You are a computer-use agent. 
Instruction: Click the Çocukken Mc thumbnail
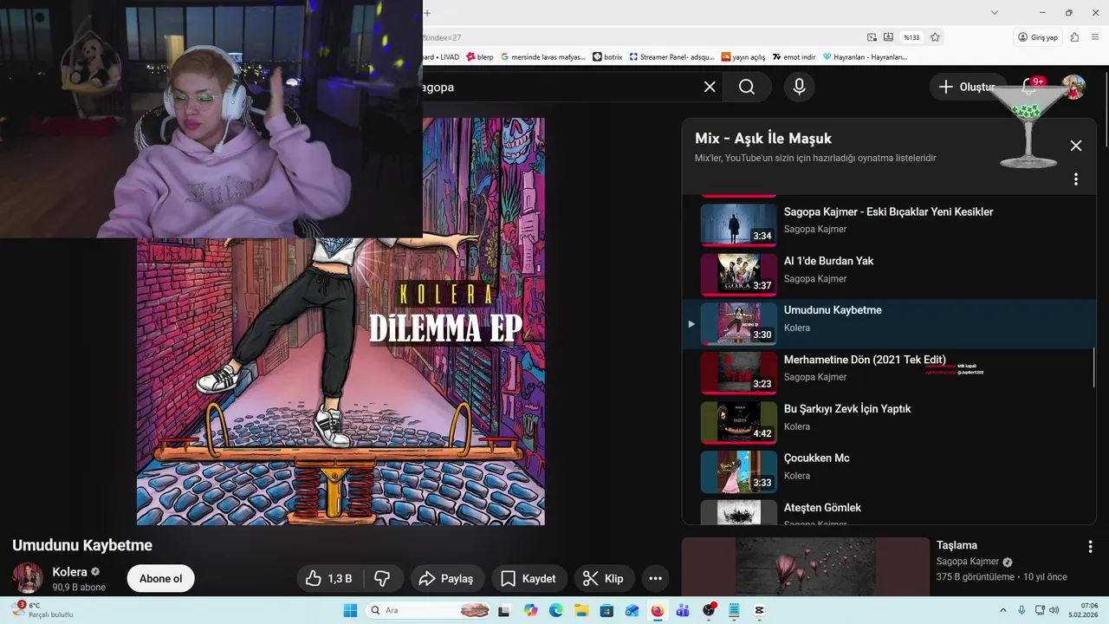pos(738,472)
